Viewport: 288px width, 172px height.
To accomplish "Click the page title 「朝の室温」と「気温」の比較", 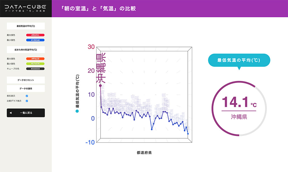I will pyautogui.click(x=98, y=9).
